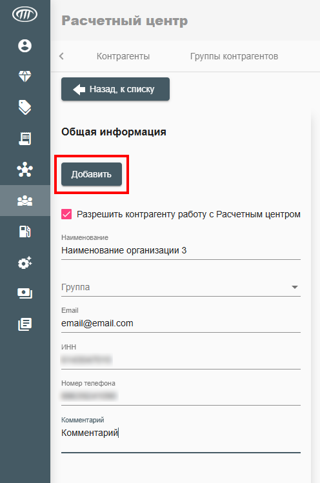Click the network nodes sidebar icon
This screenshot has height=483, width=320.
pos(25,170)
